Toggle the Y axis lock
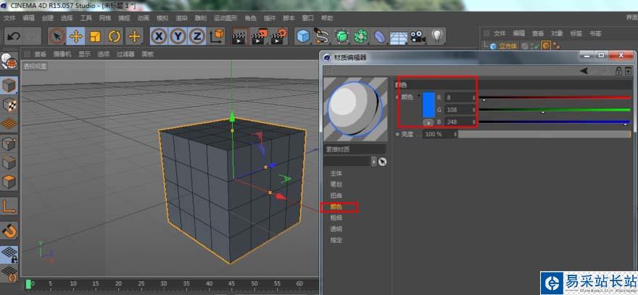Image resolution: width=638 pixels, height=295 pixels. (178, 36)
